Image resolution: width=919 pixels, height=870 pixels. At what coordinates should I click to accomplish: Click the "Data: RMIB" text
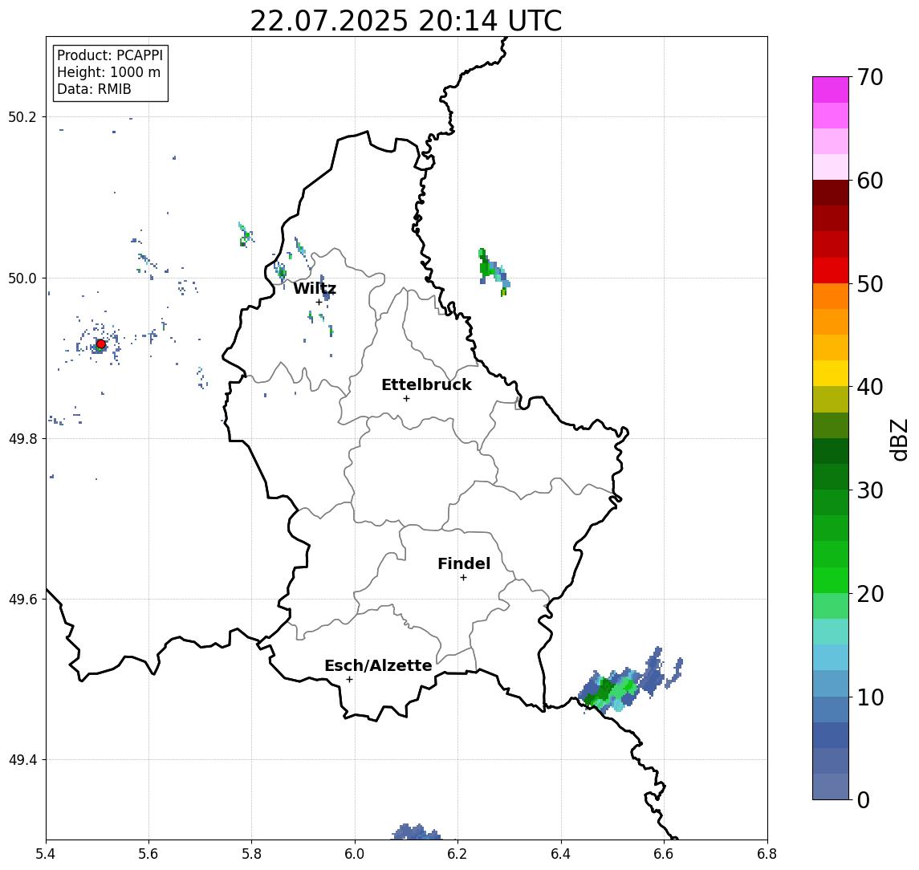coord(94,89)
